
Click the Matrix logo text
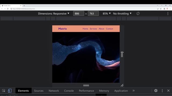pyautogui.click(x=63, y=29)
